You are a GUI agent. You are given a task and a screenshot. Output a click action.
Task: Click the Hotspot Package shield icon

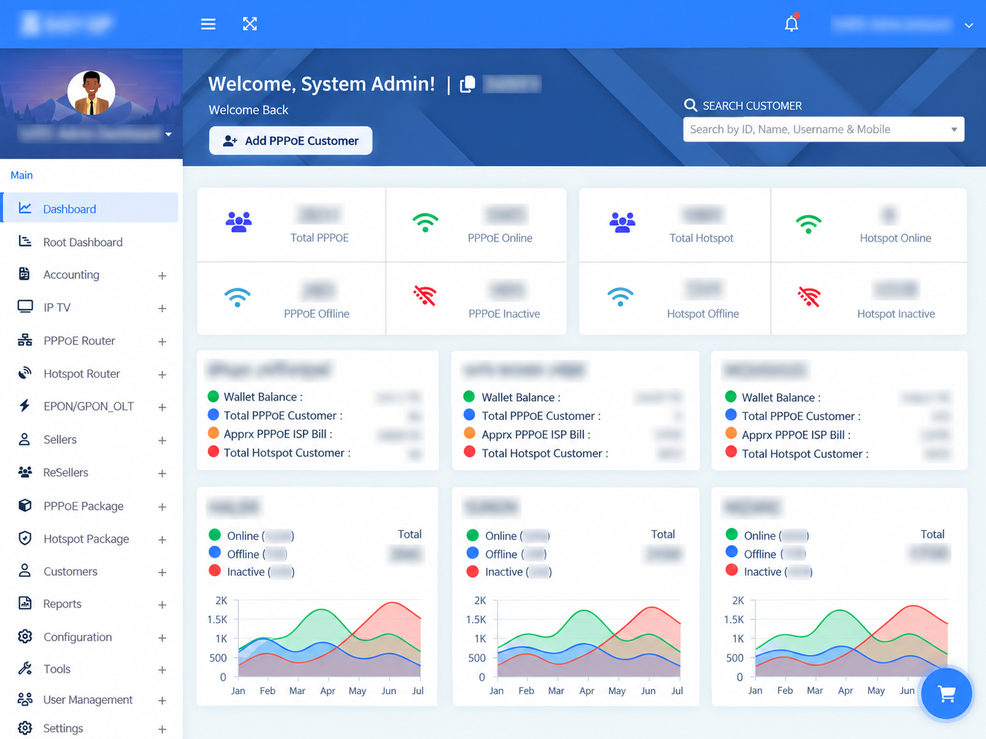point(25,538)
